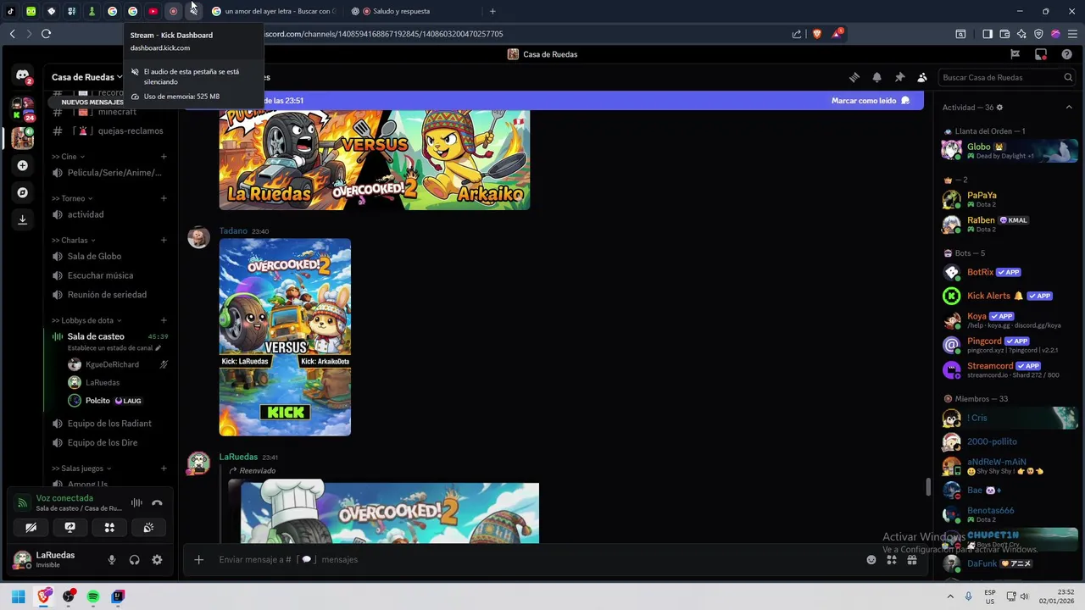
Task: Open Brave VPN shield icon
Action: tap(1038, 34)
